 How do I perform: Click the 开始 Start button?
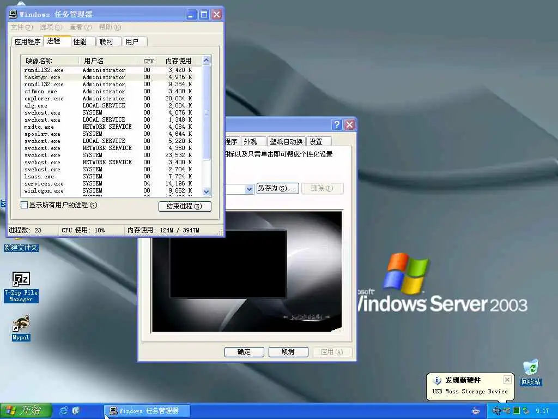(x=26, y=410)
